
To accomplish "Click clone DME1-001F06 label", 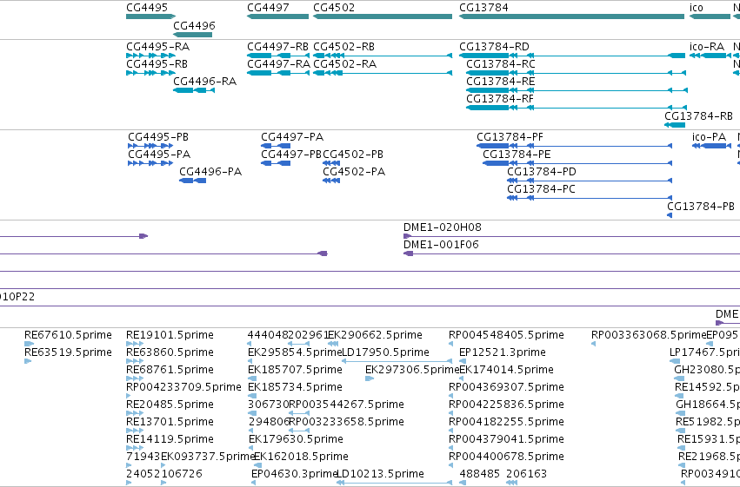I will 441,245.
